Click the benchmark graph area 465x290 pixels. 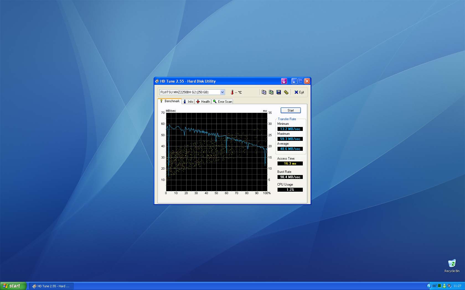[216, 152]
